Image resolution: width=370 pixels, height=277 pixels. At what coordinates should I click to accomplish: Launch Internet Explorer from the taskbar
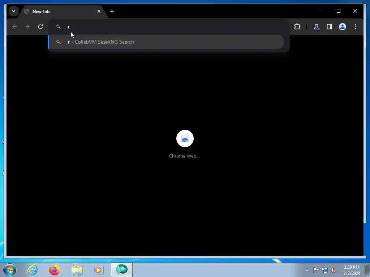pos(32,270)
